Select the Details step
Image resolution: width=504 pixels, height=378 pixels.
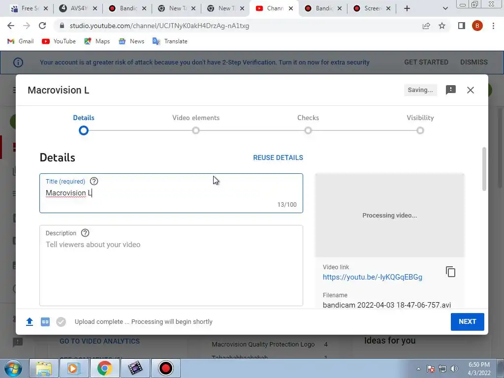(84, 124)
